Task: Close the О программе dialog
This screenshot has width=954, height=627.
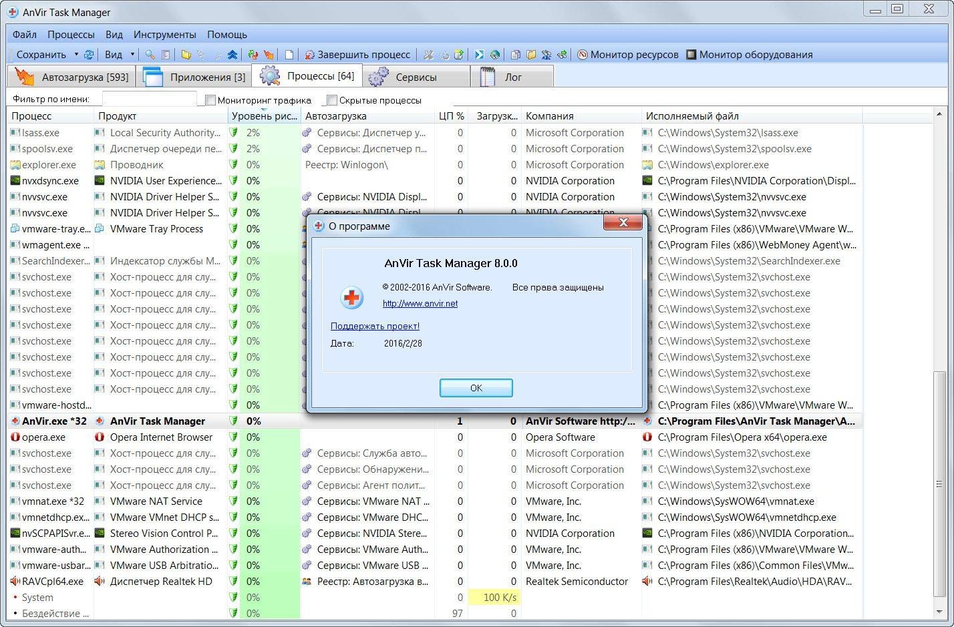Action: pos(623,222)
